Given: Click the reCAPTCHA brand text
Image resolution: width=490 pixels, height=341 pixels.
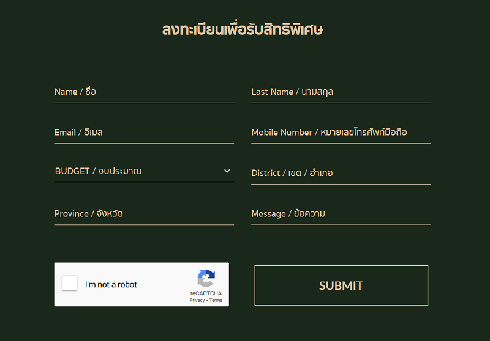Looking at the screenshot, I should point(206,293).
